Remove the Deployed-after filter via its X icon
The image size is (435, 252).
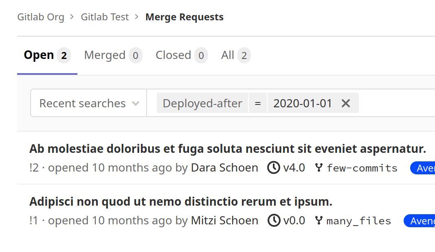point(345,103)
